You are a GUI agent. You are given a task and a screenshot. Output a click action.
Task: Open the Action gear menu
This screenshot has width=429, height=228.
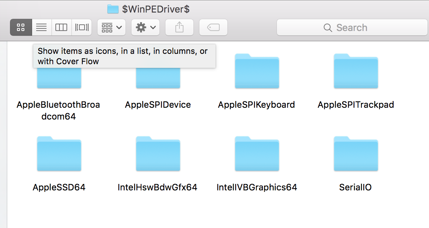(x=145, y=27)
